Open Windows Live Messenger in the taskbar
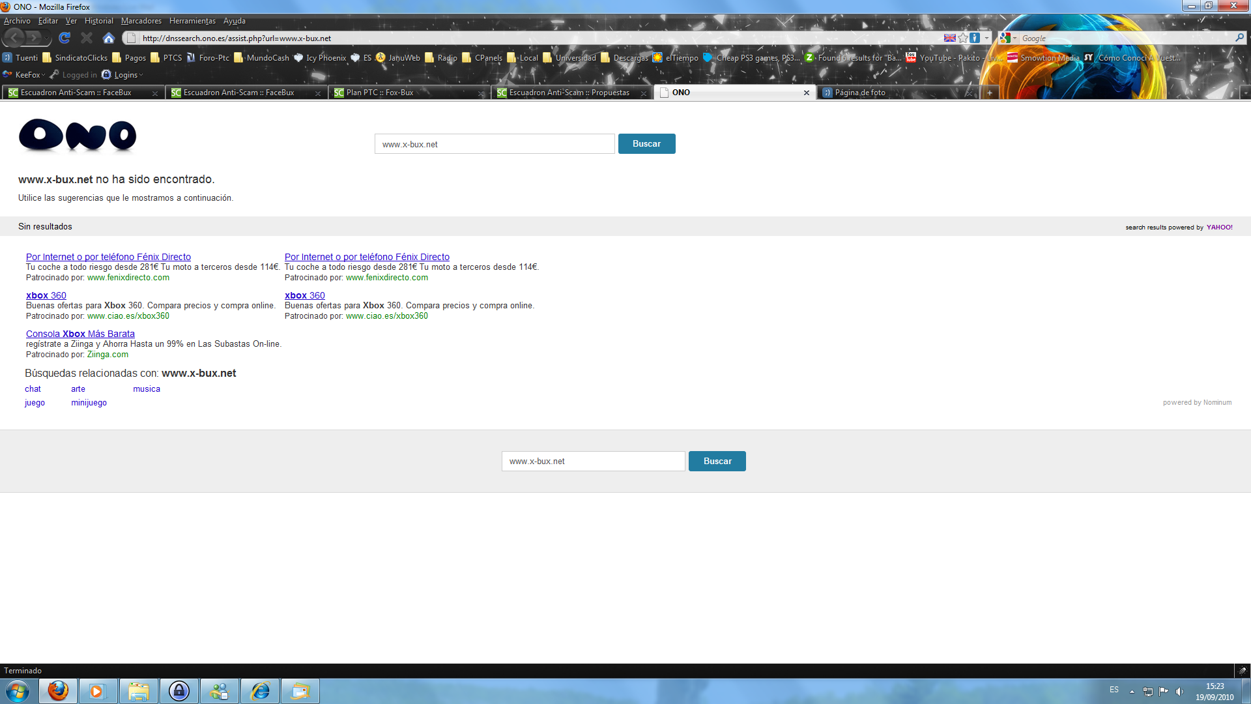Viewport: 1251px width, 704px height. 220,691
